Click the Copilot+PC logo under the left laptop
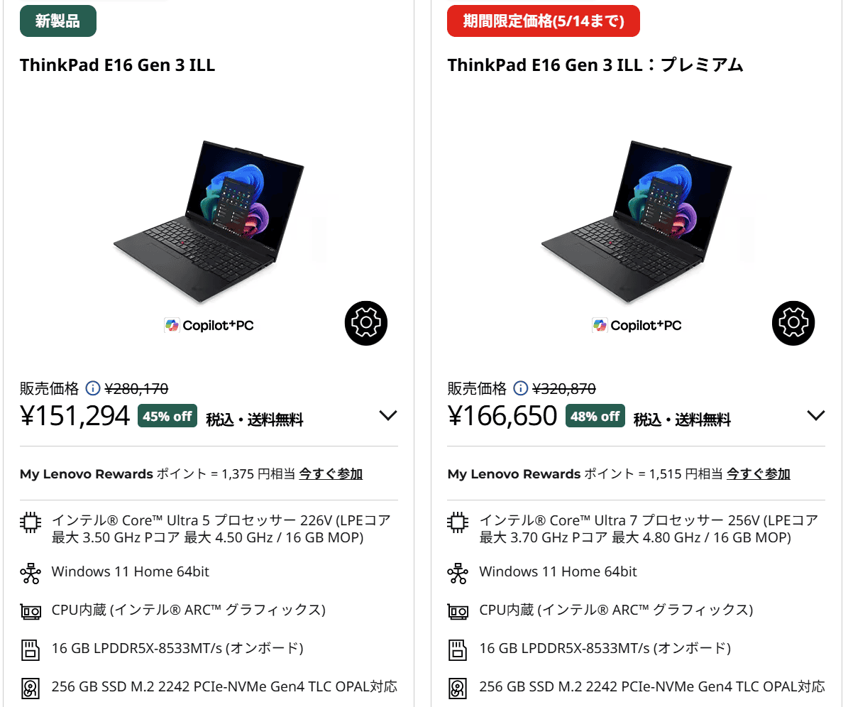Viewport: 848px width, 707px height. [209, 325]
